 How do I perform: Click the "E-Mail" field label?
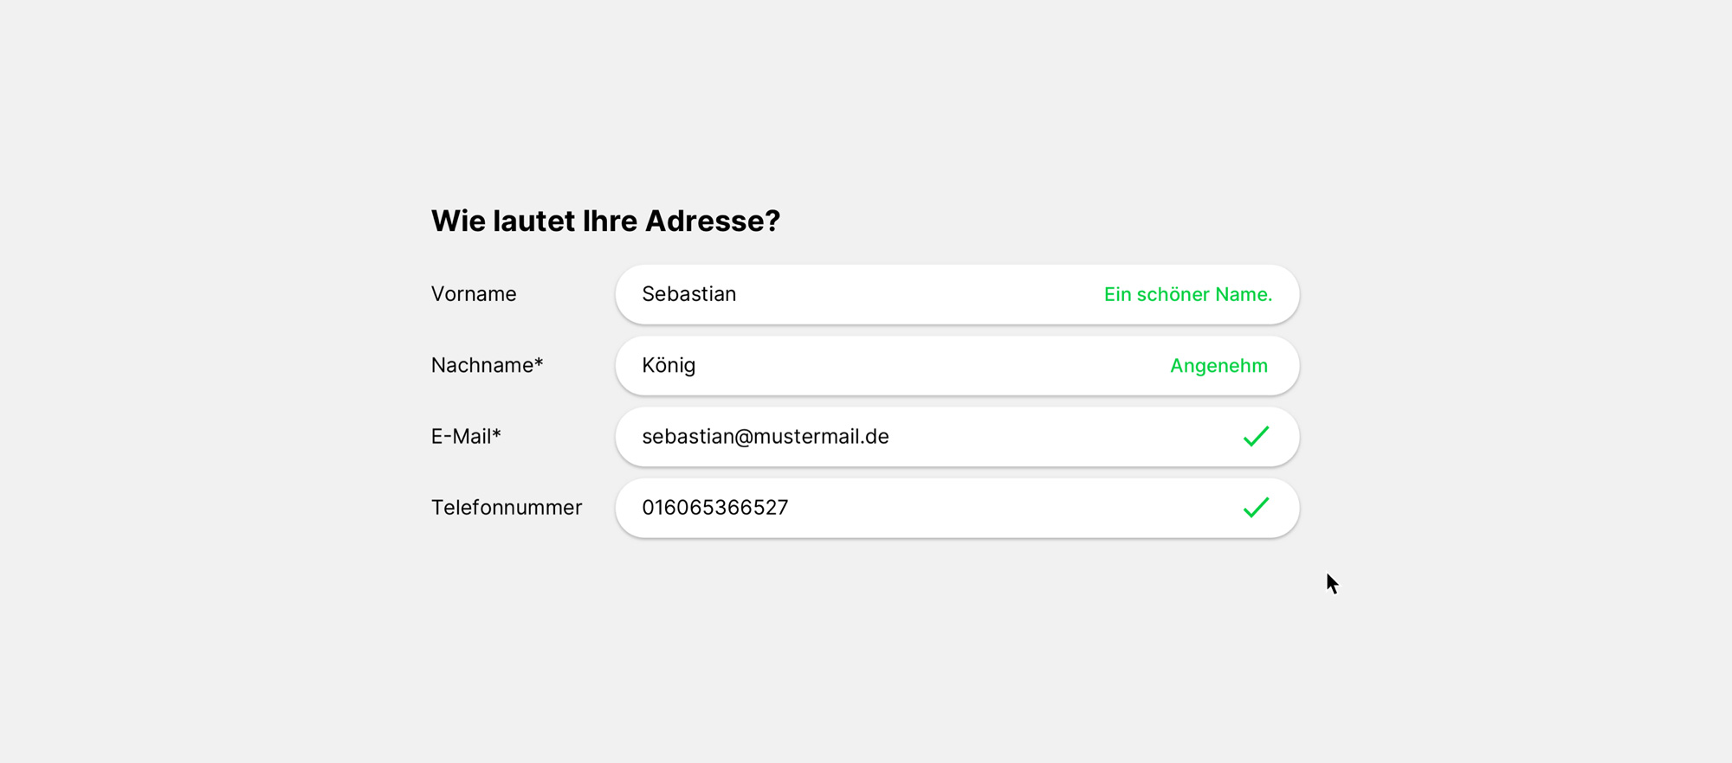click(461, 437)
